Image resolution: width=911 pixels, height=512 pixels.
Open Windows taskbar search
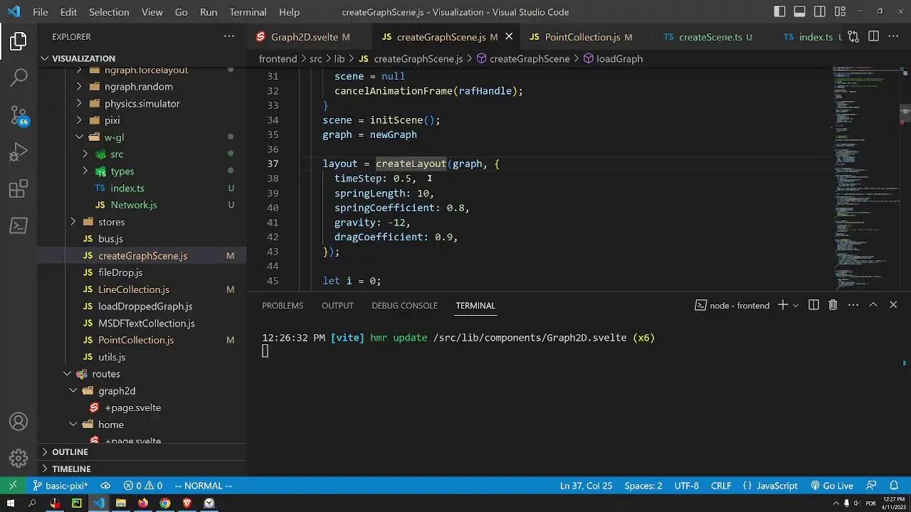32,503
